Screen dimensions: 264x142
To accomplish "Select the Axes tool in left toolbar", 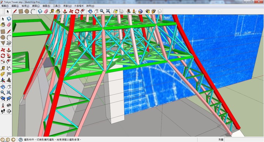I will (x=3, y=80).
